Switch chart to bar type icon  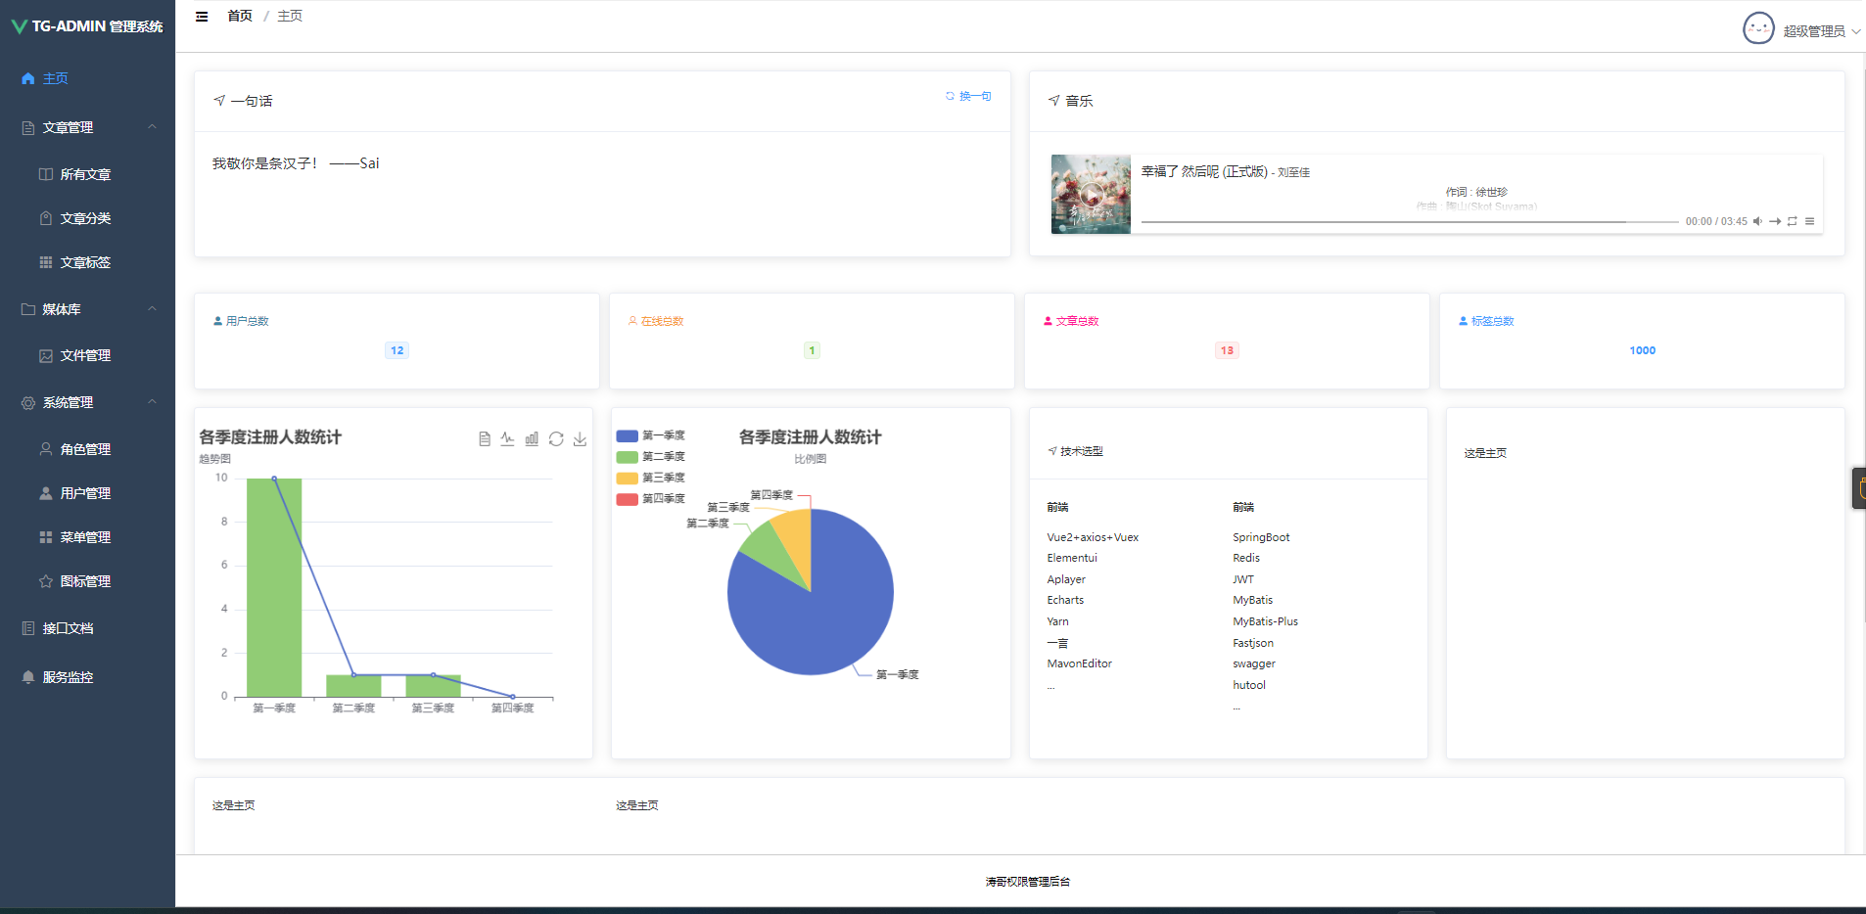(532, 439)
